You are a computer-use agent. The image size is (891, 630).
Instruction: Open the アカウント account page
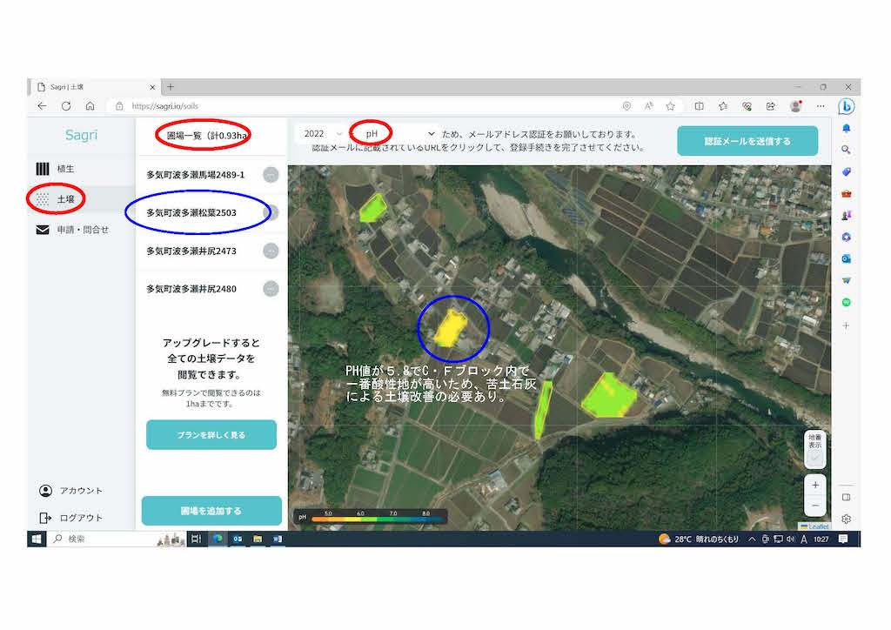80,491
